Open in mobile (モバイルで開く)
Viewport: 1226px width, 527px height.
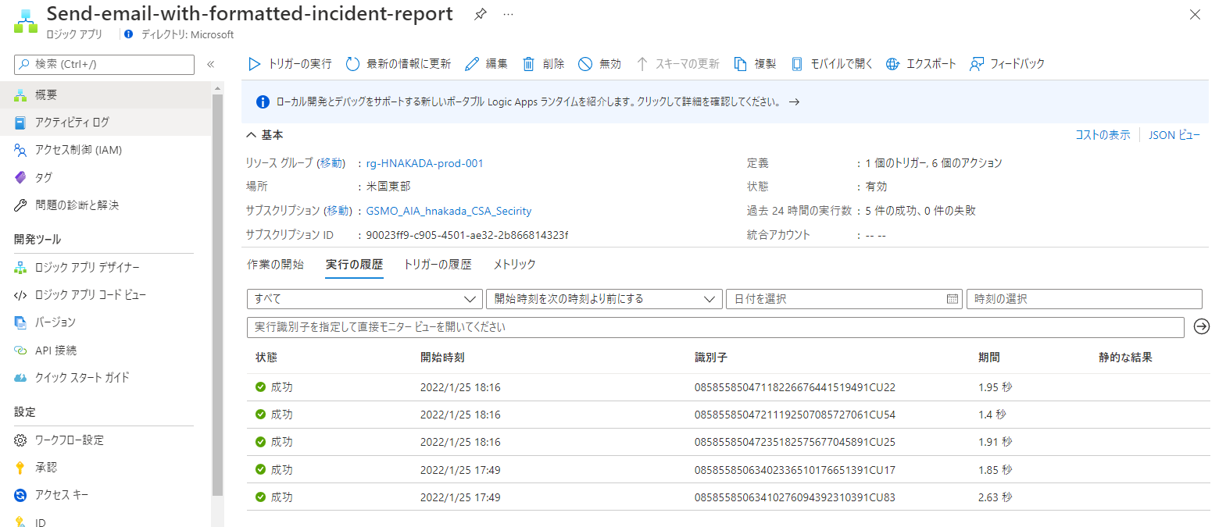831,64
